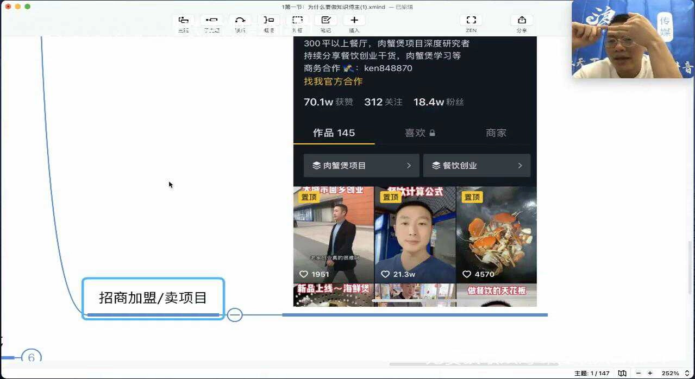
Task: Add a 概要 summary with the toolbar icon
Action: click(x=268, y=22)
